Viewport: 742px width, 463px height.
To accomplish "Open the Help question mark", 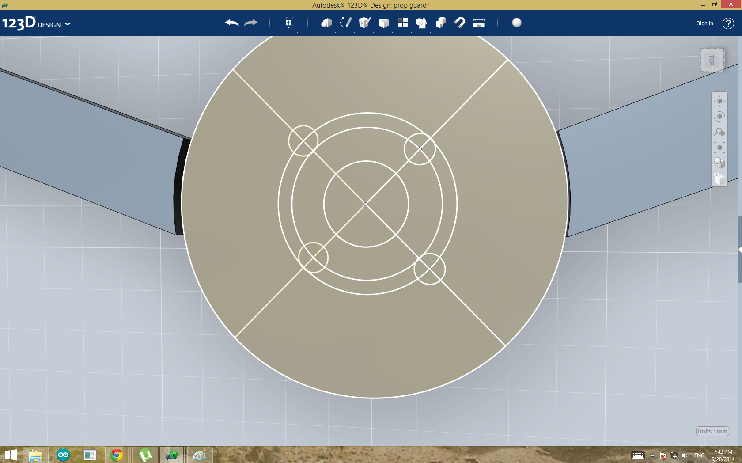I will 728,23.
